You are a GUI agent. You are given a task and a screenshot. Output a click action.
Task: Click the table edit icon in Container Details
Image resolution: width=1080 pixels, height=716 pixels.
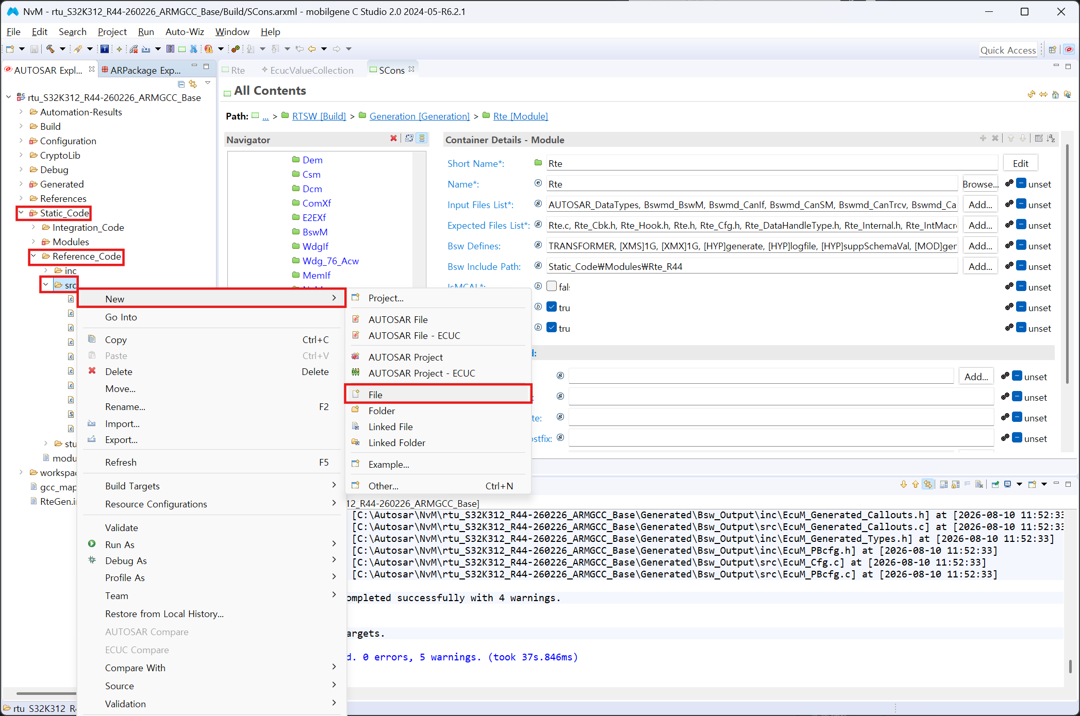[1039, 139]
